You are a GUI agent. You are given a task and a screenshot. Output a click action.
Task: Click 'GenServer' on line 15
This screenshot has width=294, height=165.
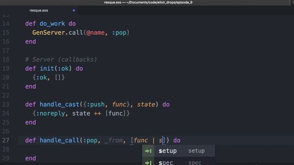click(x=49, y=33)
